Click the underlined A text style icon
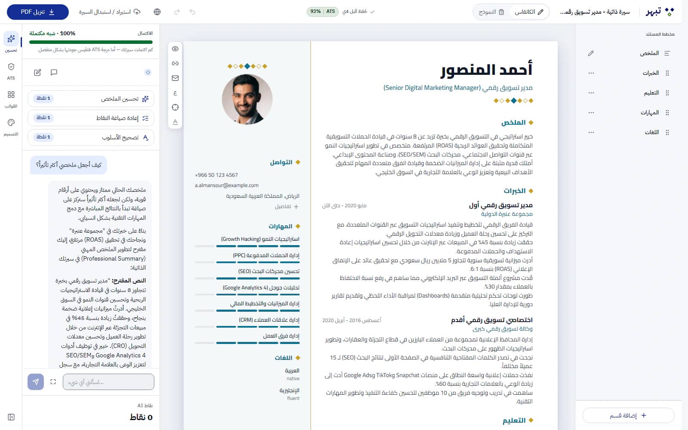 click(175, 122)
